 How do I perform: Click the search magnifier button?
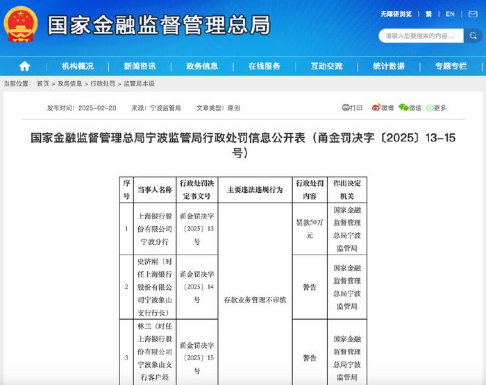coord(473,36)
